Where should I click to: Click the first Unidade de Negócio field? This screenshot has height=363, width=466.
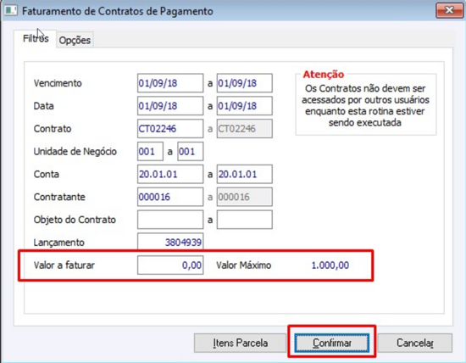coord(150,152)
